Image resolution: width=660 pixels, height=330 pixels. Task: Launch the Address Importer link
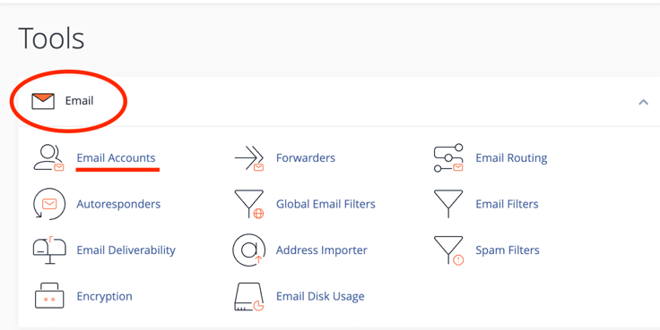point(322,250)
